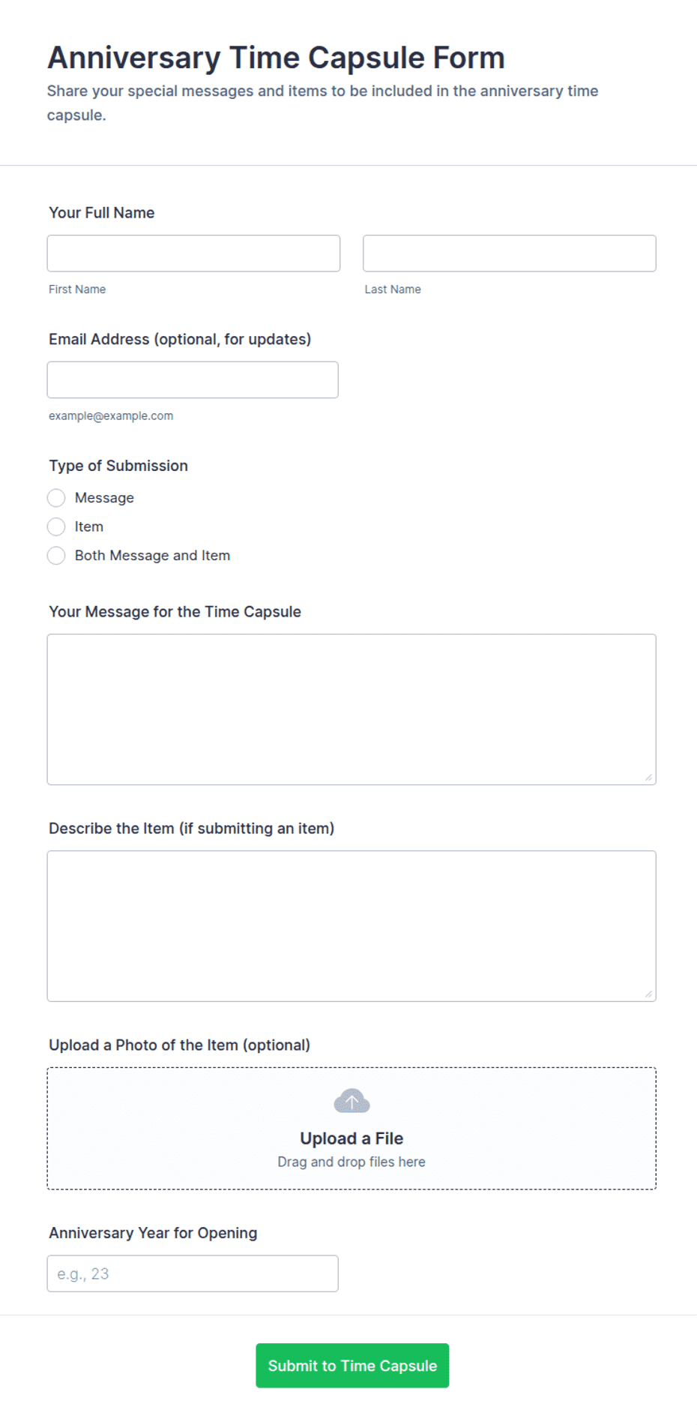
Task: Focus the First Name input field
Action: coord(193,253)
